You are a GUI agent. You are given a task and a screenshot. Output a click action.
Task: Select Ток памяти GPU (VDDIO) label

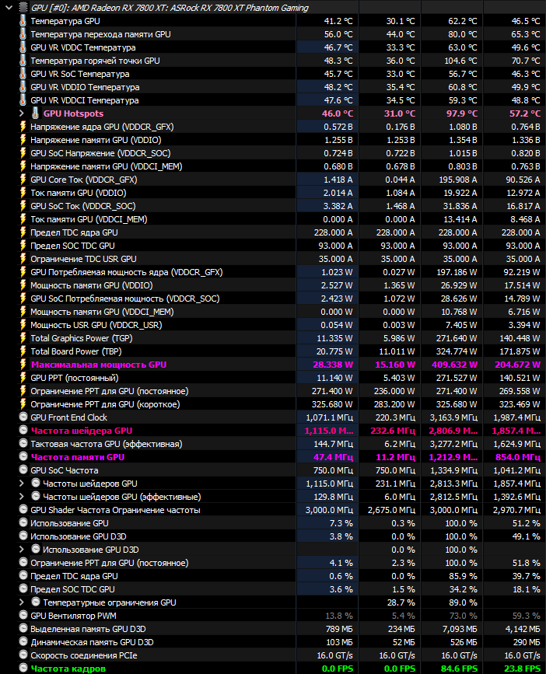pyautogui.click(x=79, y=193)
